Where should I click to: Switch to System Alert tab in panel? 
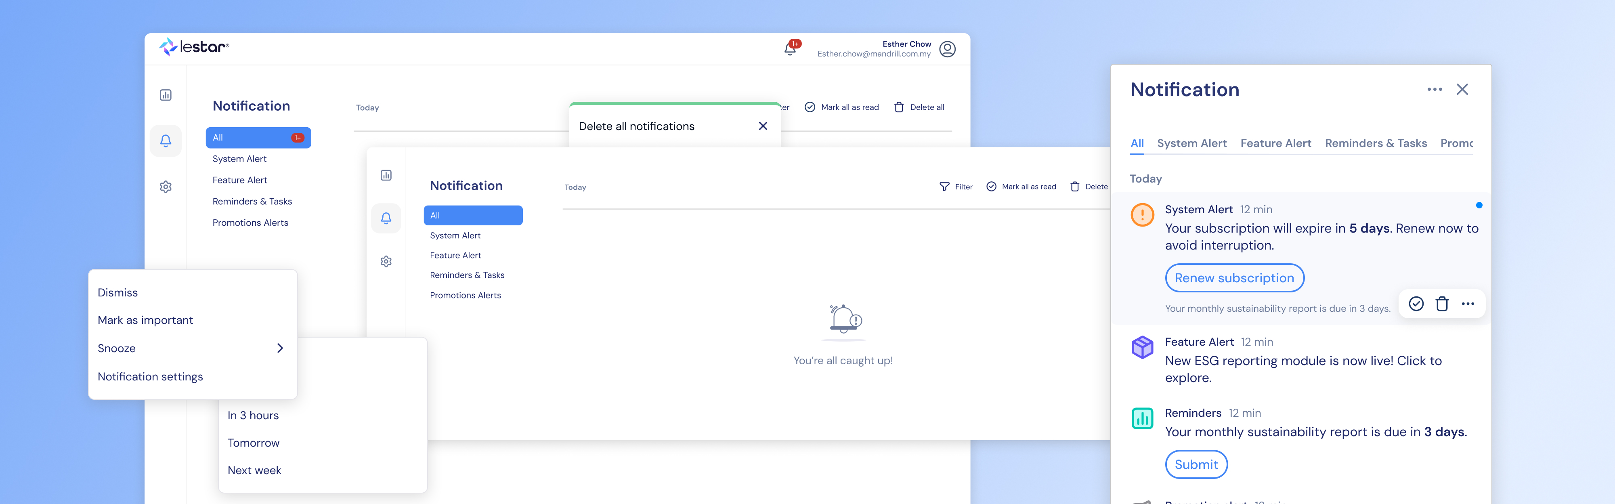[x=1191, y=143]
